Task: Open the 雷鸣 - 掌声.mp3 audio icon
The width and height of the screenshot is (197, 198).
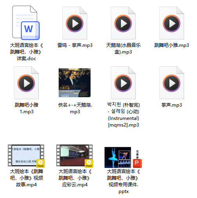Action: (75, 23)
